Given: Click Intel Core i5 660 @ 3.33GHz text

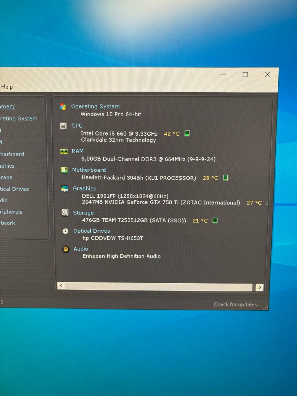Looking at the screenshot, I should click(x=119, y=134).
